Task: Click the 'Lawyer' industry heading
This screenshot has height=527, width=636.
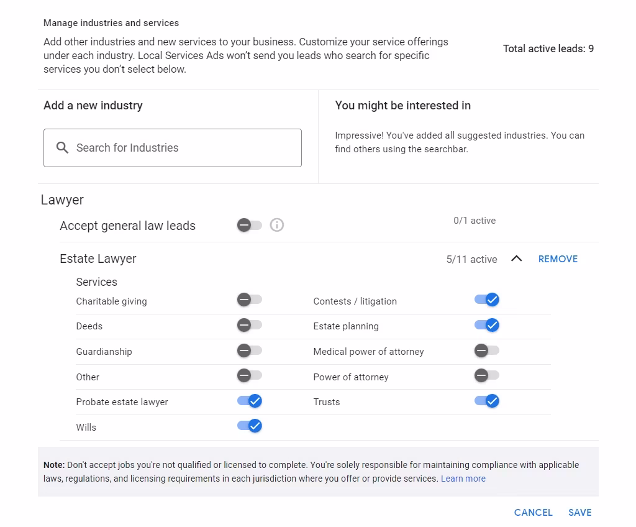Action: pyautogui.click(x=62, y=199)
